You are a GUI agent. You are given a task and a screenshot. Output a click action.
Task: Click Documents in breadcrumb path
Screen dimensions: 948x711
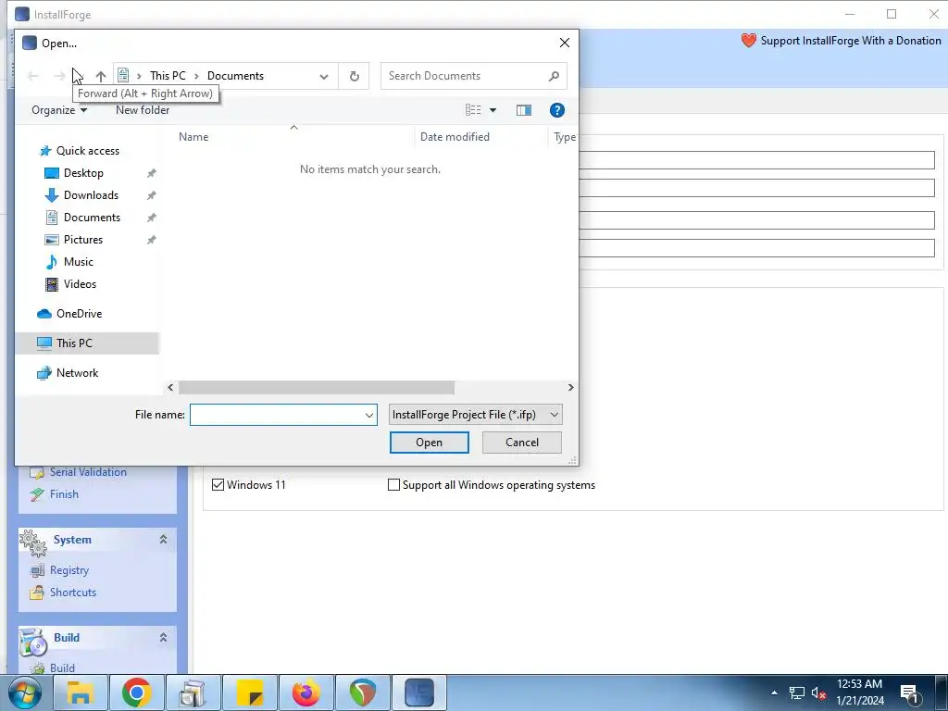235,76
